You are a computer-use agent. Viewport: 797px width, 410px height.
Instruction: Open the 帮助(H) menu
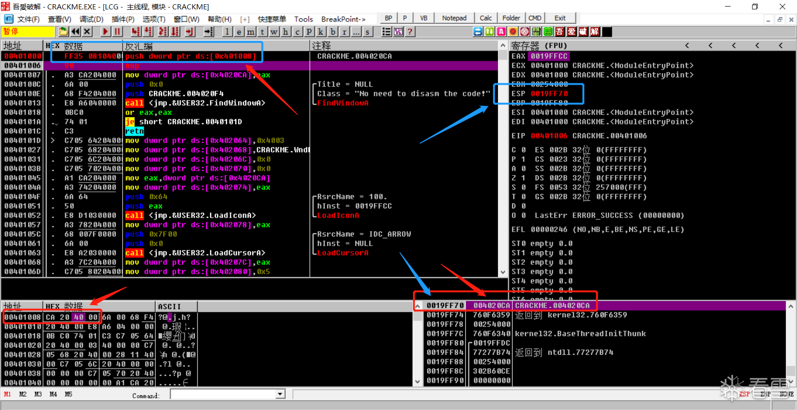219,19
